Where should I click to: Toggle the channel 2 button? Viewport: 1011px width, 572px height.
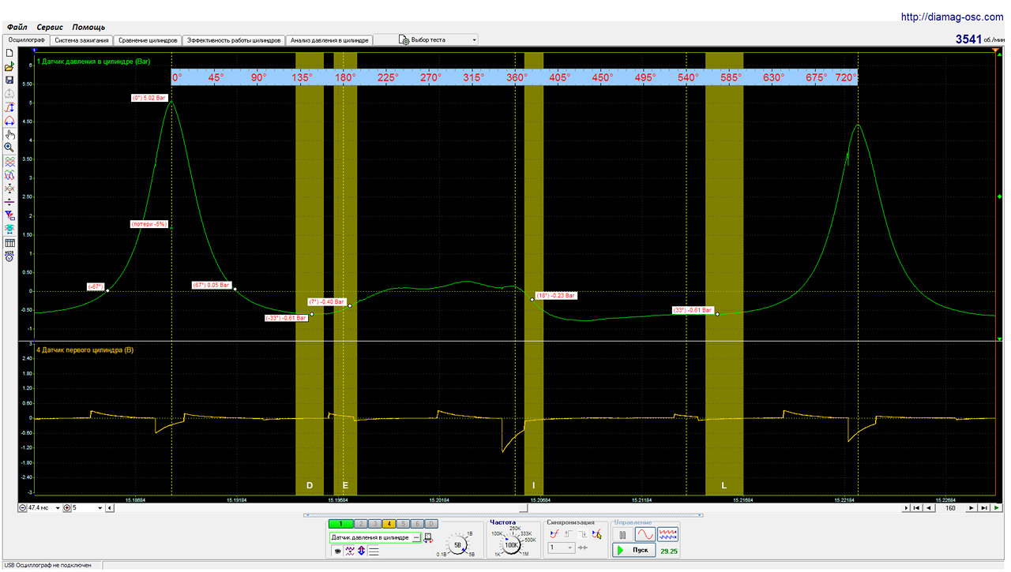coord(361,524)
